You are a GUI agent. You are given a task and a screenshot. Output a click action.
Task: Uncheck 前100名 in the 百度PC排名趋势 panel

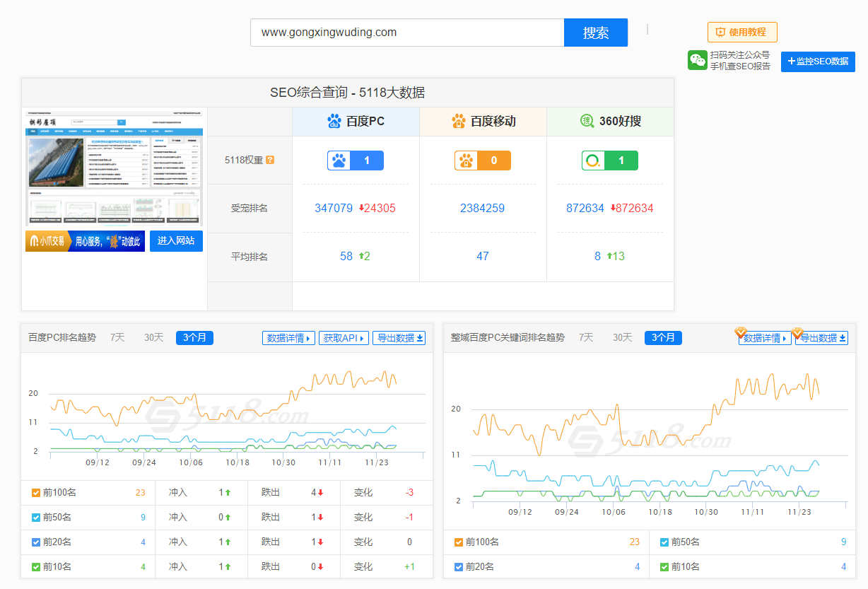coord(36,493)
